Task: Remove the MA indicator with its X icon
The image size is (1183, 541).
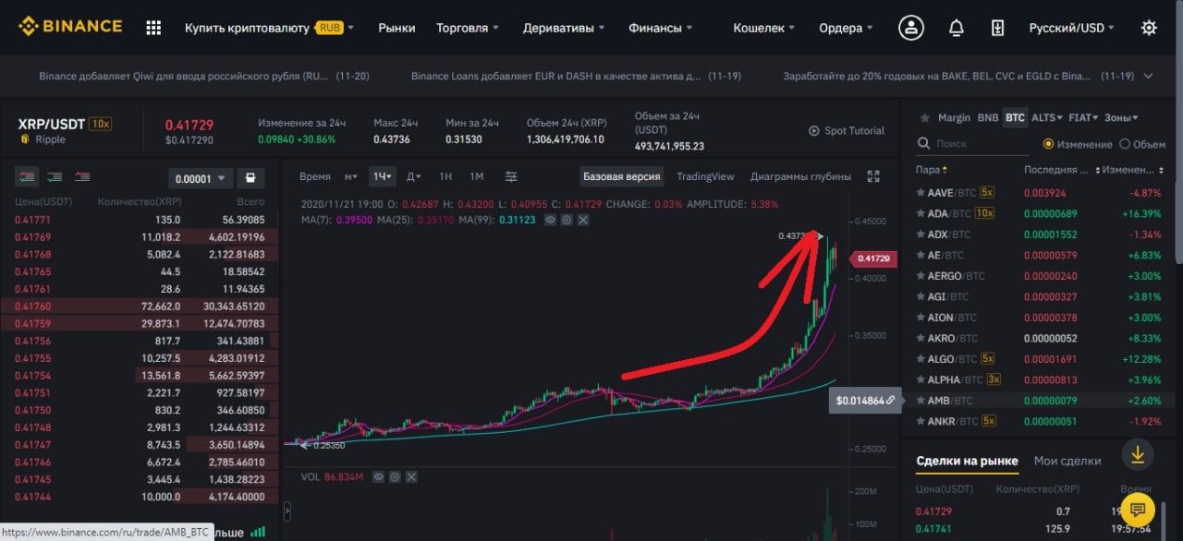Action: 583,220
